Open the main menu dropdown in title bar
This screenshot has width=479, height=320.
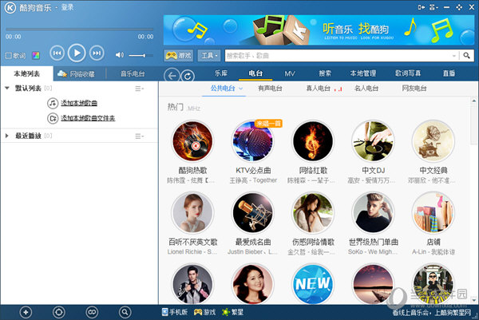tap(433, 7)
